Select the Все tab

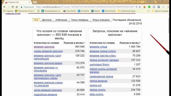coord(36,20)
